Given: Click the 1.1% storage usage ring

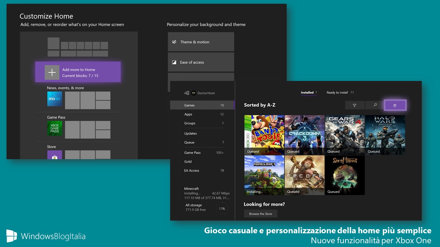Looking at the screenshot, I should tap(222, 208).
